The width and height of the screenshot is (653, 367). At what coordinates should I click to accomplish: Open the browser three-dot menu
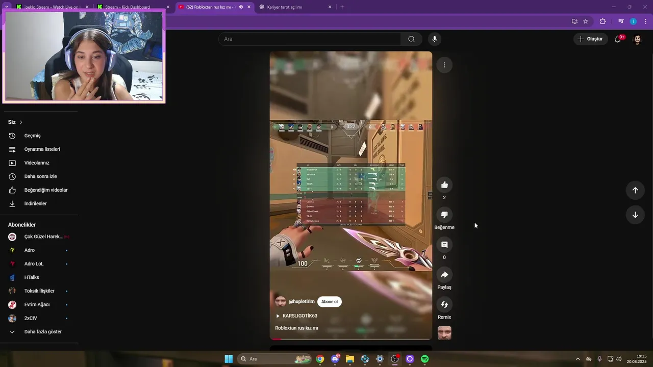(x=645, y=21)
